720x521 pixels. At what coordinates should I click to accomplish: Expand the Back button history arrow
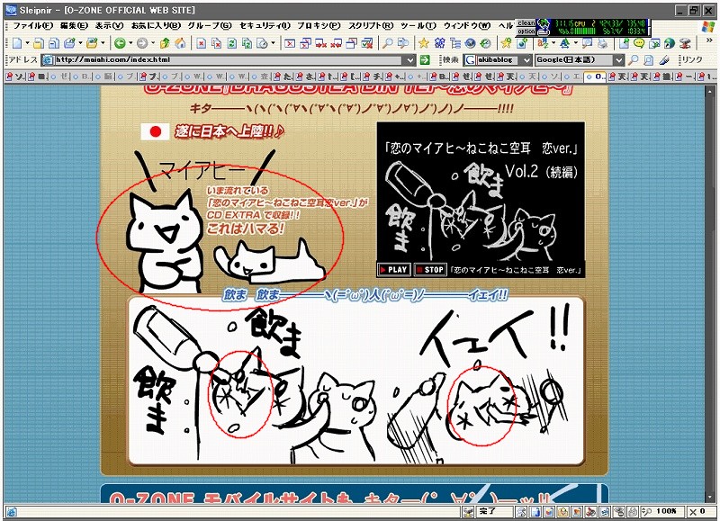click(x=130, y=43)
